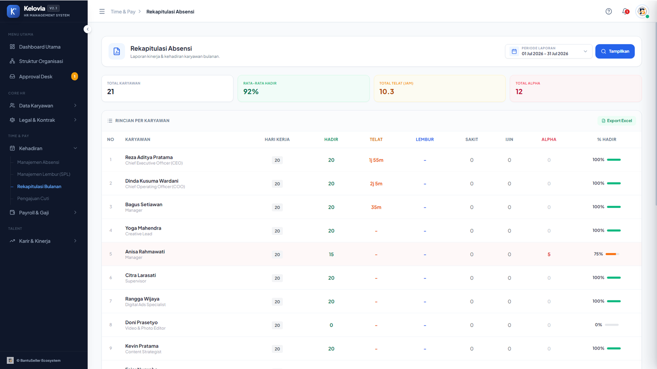The height and width of the screenshot is (369, 657).
Task: Click the Kelovia logo icon
Action: click(x=13, y=11)
